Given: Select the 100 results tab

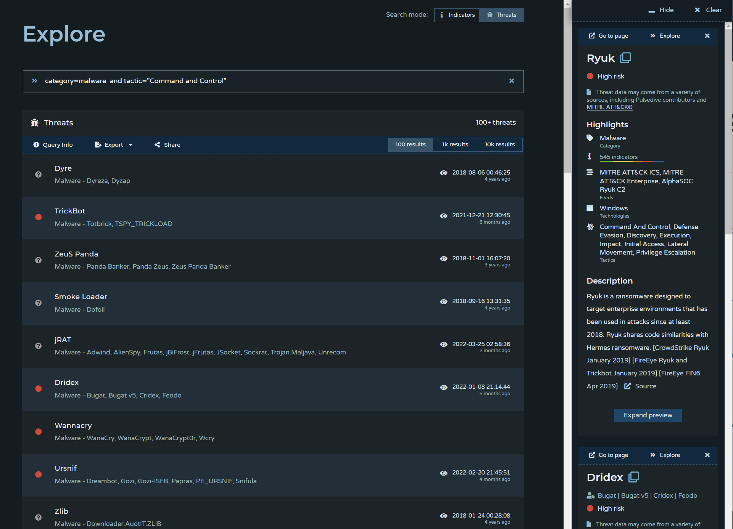Looking at the screenshot, I should 411,144.
